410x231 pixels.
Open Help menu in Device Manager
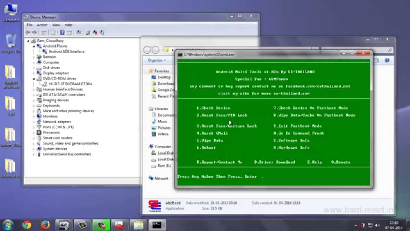pos(68,25)
